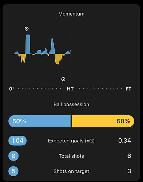
Task: Select the HT marker on the timeline
Action: click(x=70, y=89)
